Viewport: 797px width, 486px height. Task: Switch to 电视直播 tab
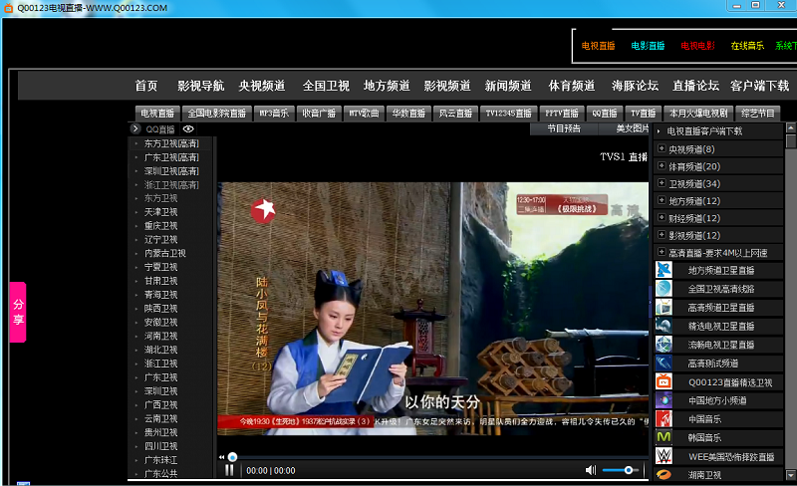(157, 113)
